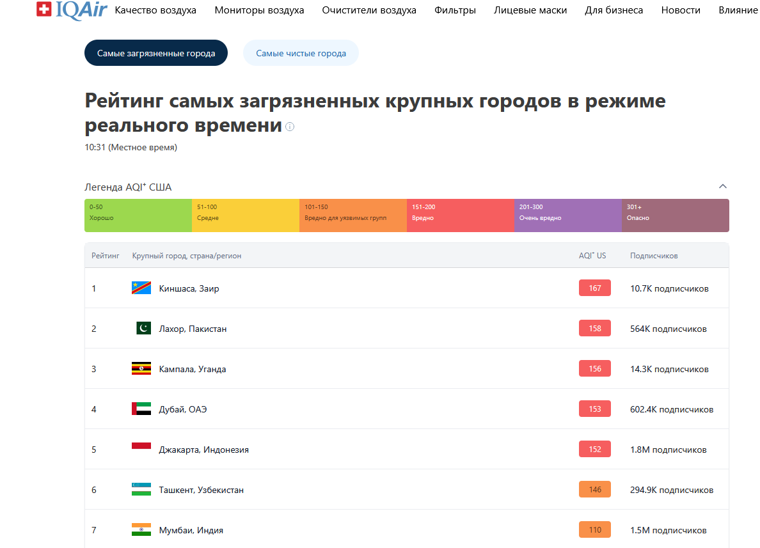Open the Очистители воздуха menu
Image resolution: width=760 pixels, height=548 pixels.
[369, 10]
